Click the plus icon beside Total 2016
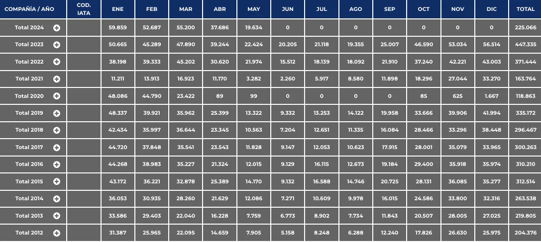The width and height of the screenshot is (541, 242). point(57,164)
